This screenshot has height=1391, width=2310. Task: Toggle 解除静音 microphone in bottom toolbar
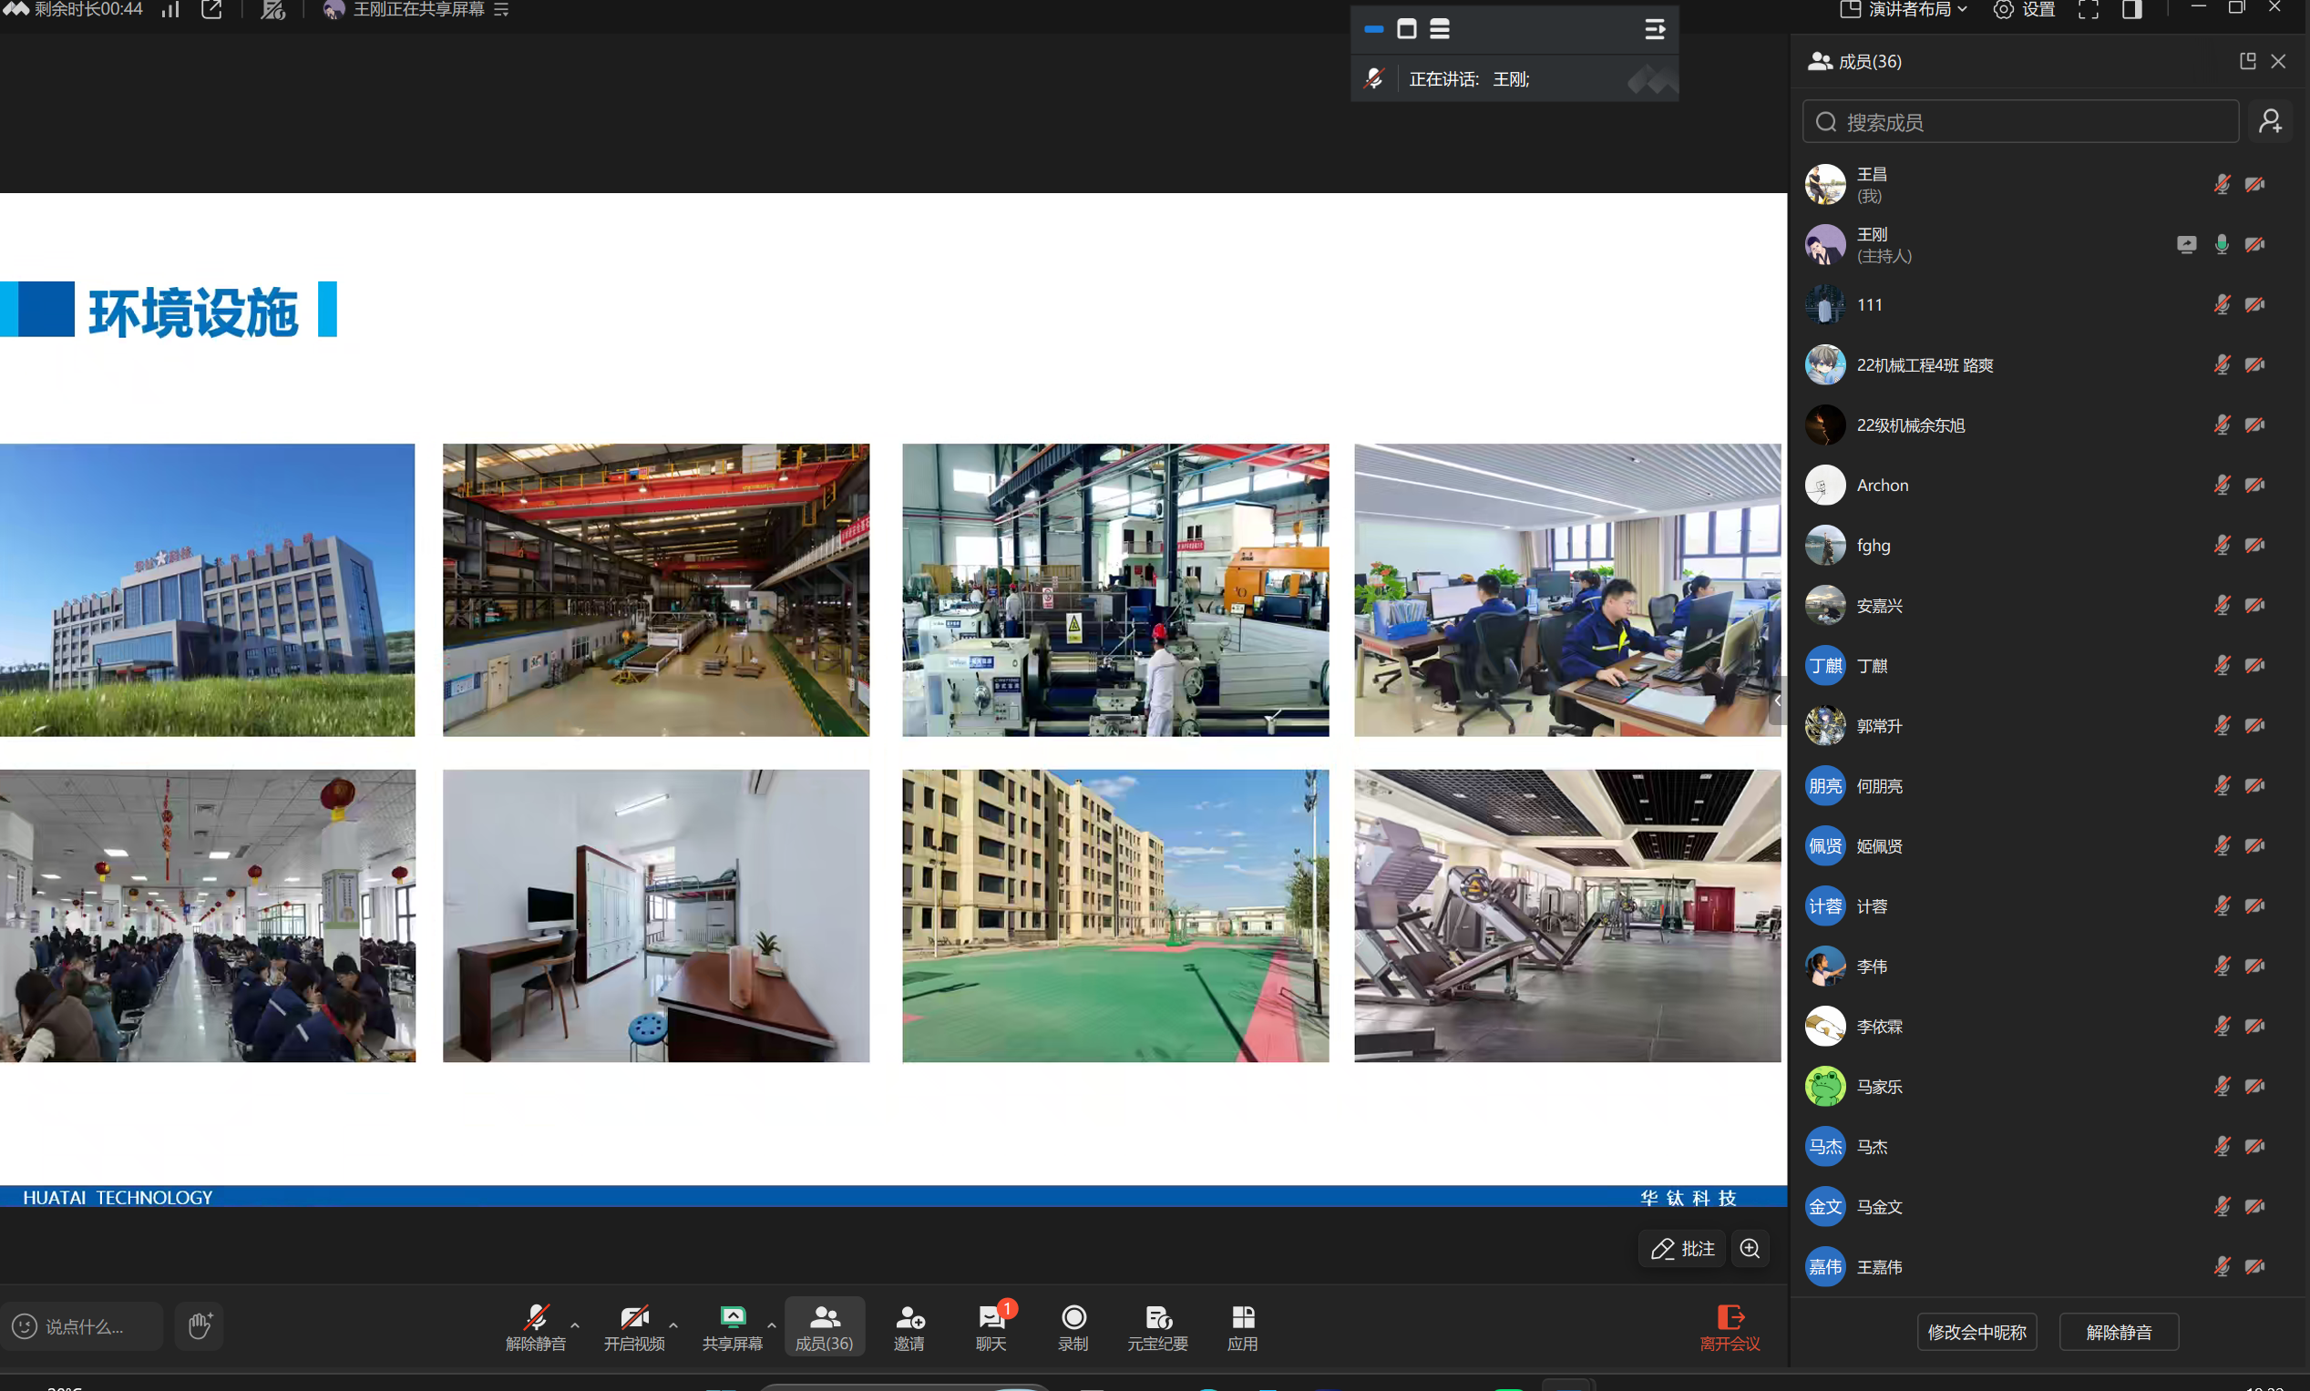[x=535, y=1327]
